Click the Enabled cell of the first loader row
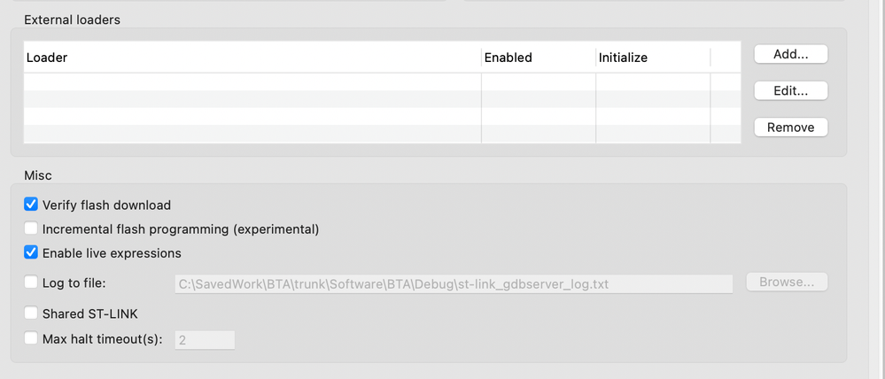This screenshot has width=885, height=379. point(538,81)
